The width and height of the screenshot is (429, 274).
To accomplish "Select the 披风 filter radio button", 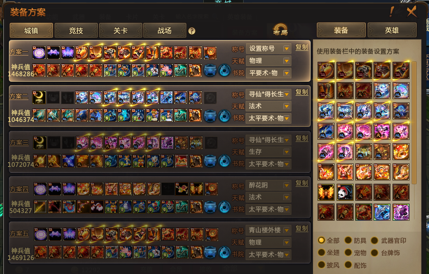I will point(321,265).
